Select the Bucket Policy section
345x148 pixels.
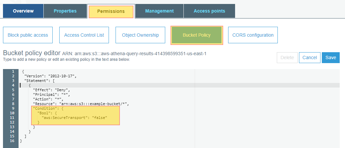click(197, 35)
